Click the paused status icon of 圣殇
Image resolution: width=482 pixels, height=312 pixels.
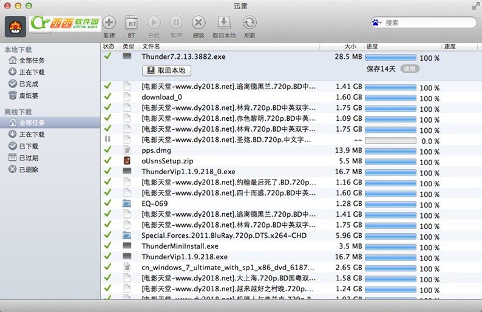coord(107,139)
